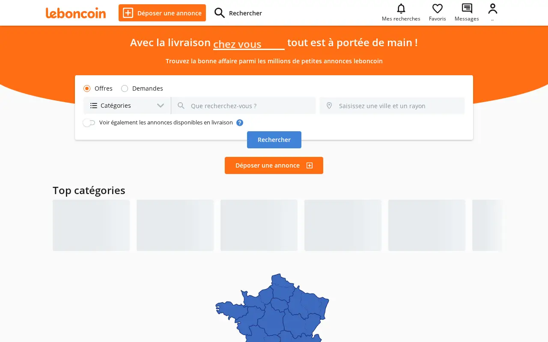Open third Top catégories placeholder card
The image size is (548, 342).
coord(259,225)
